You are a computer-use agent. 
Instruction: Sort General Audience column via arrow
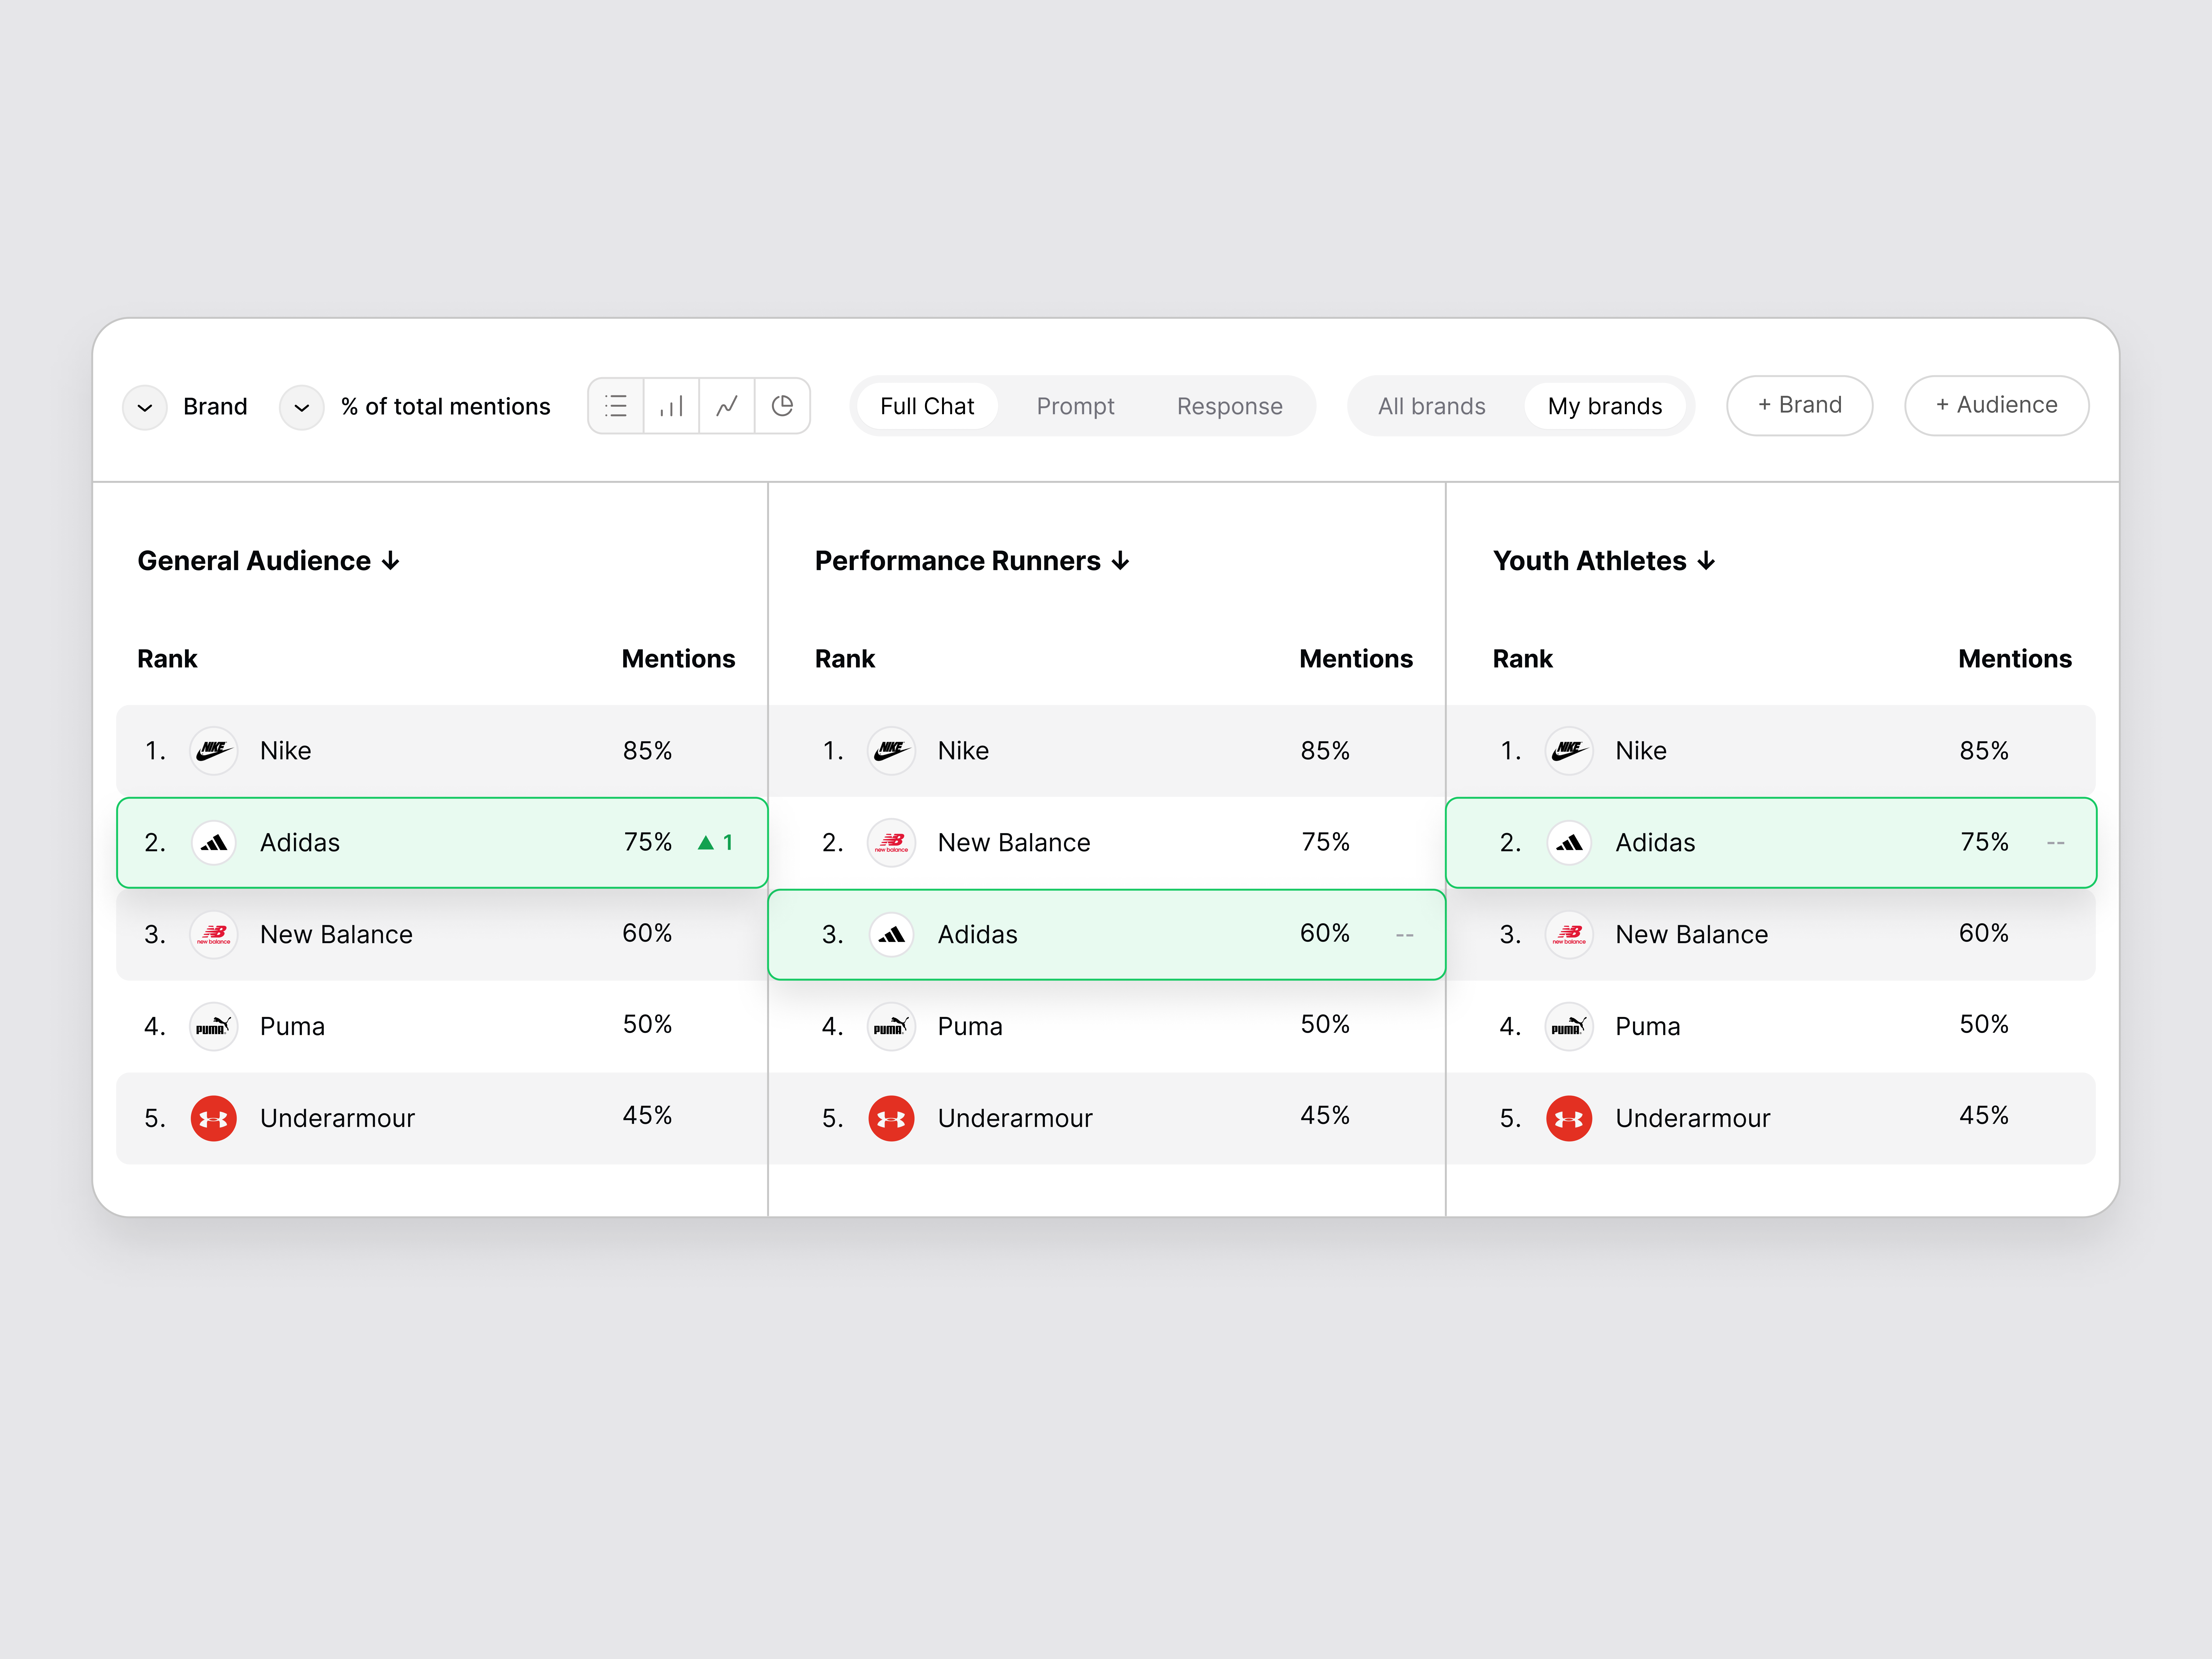point(391,561)
